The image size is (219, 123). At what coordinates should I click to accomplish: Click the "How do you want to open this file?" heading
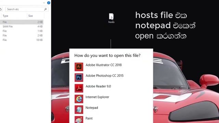(x=107, y=55)
